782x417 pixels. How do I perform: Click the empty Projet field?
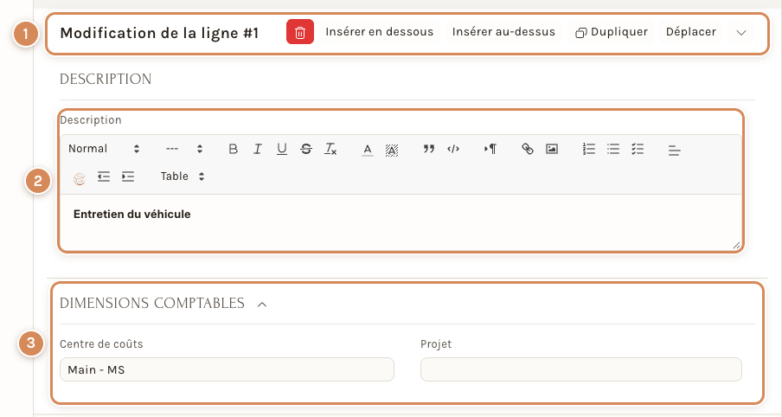(581, 369)
